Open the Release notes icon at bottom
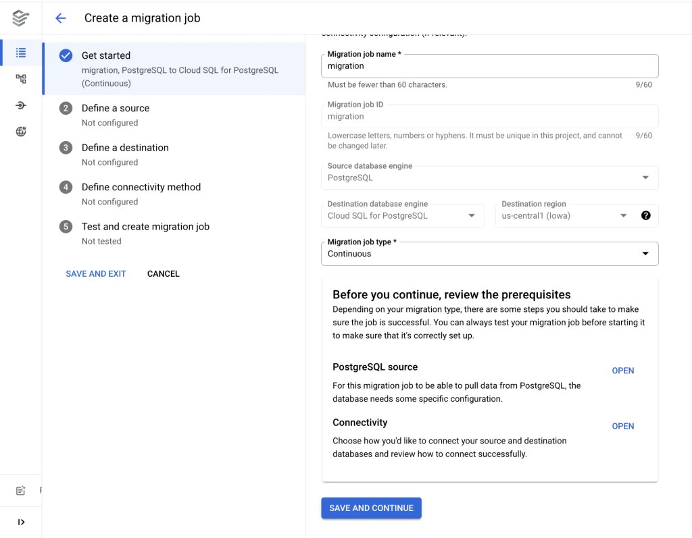 [x=20, y=492]
